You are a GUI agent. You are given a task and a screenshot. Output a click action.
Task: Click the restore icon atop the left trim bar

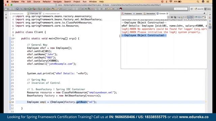point(6,14)
